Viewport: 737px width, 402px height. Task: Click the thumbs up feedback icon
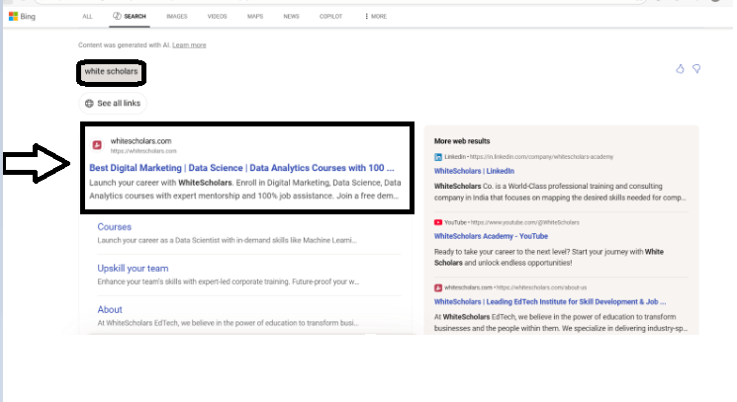click(x=680, y=69)
